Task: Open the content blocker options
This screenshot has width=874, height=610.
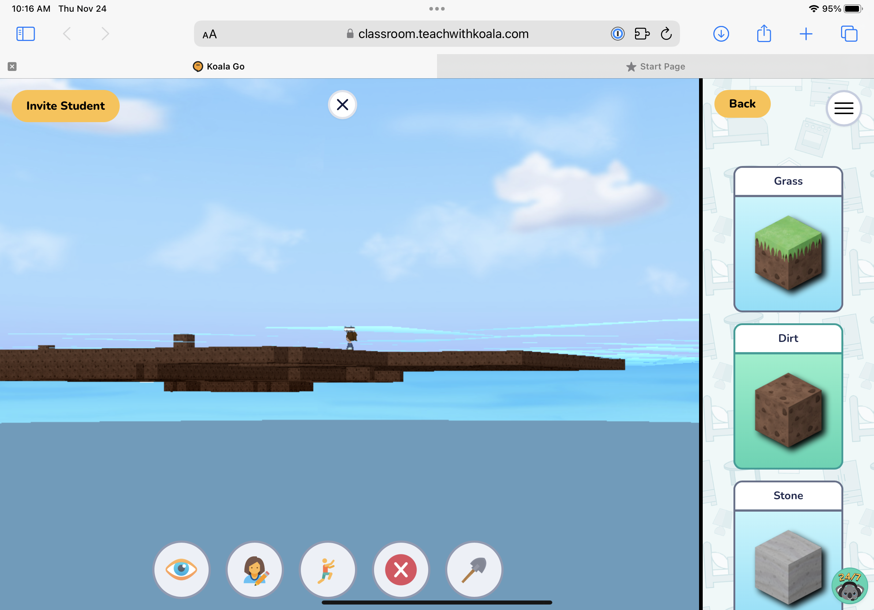Action: (617, 34)
